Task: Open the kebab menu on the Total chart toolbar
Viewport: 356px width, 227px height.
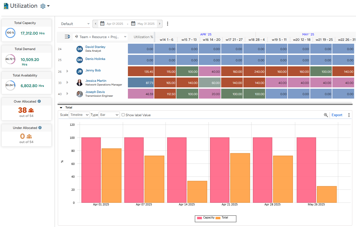Action: (x=349, y=115)
